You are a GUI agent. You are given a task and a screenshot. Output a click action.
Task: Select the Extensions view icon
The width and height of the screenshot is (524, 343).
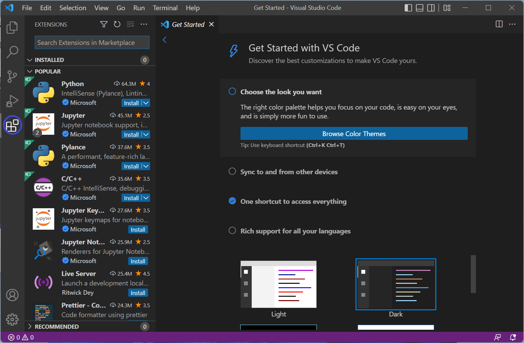tap(12, 125)
